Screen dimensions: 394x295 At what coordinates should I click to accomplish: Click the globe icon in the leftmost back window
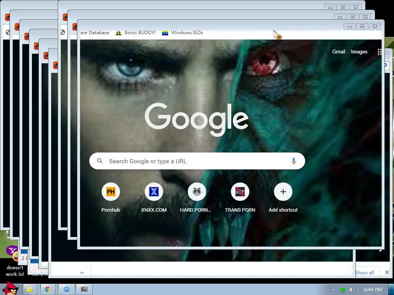(8, 32)
